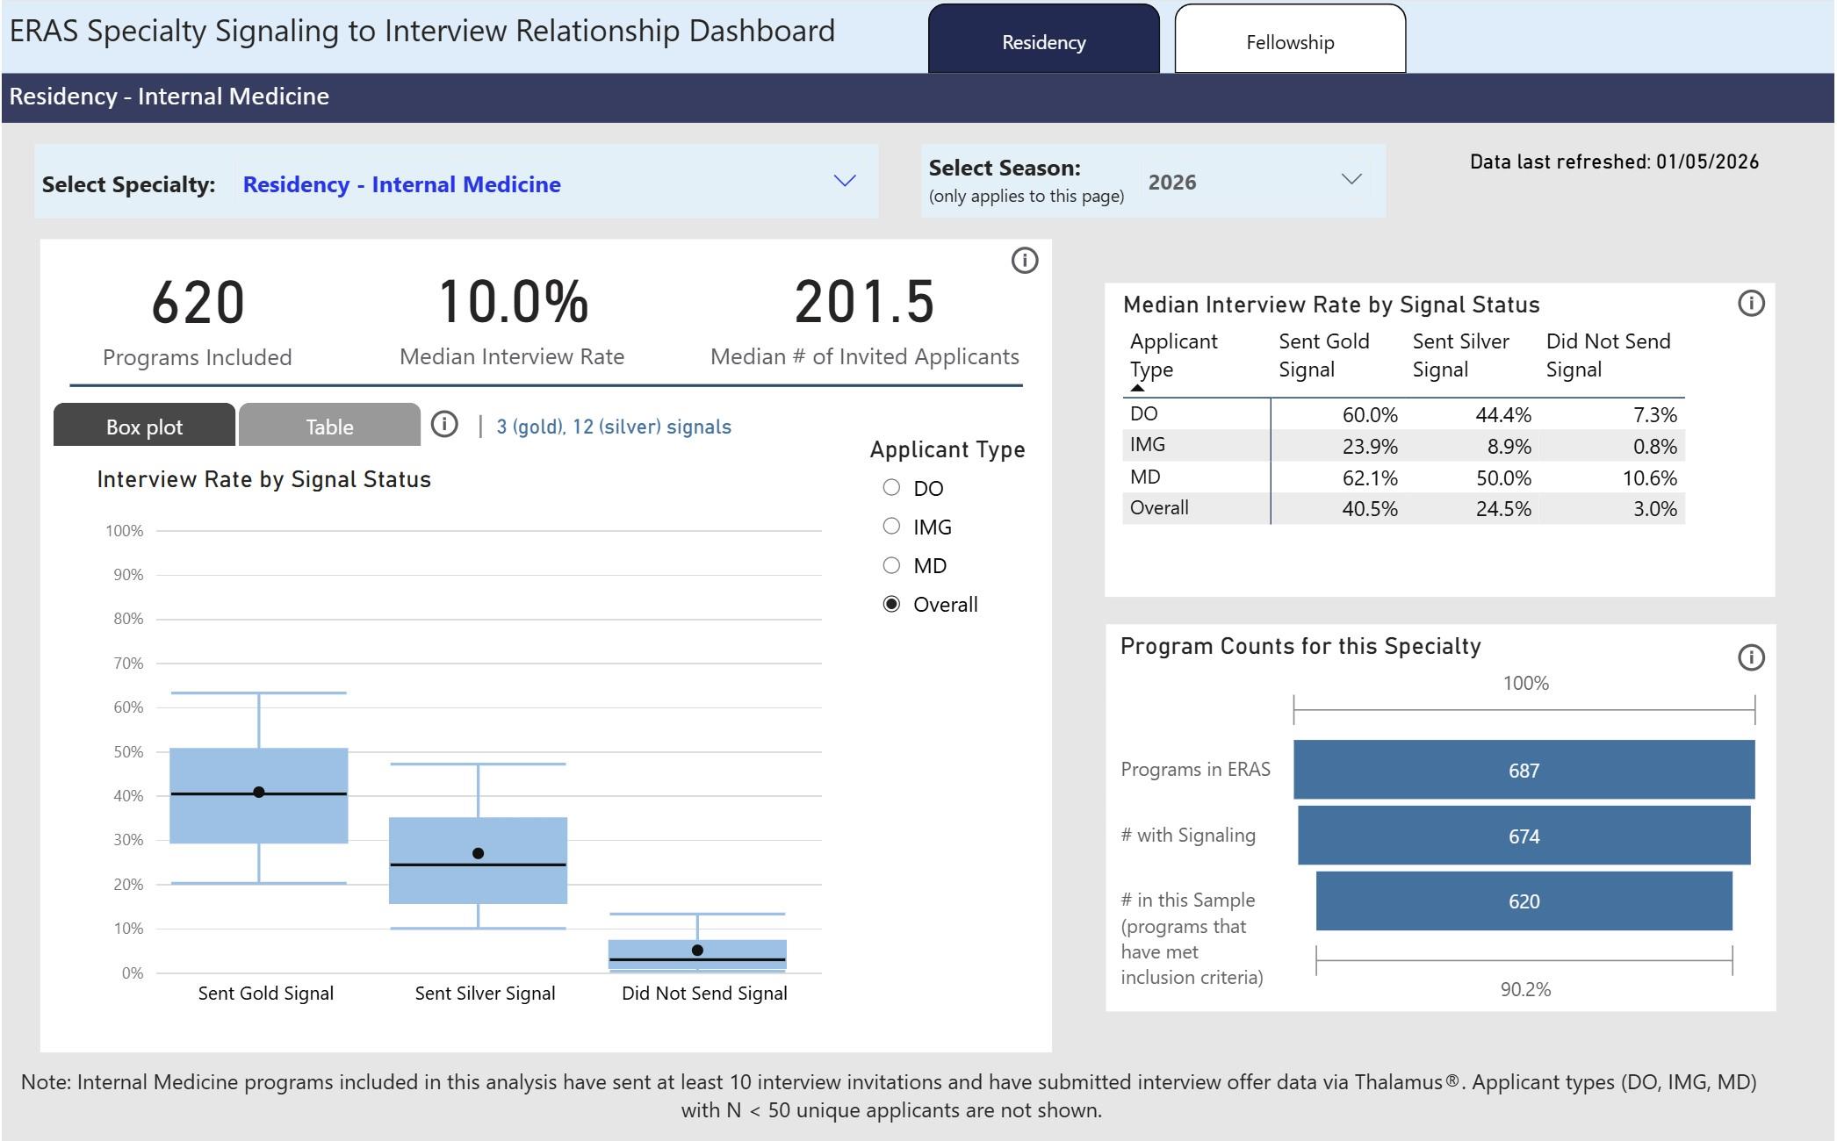Expand the Select Specialty dropdown chevron

[844, 181]
